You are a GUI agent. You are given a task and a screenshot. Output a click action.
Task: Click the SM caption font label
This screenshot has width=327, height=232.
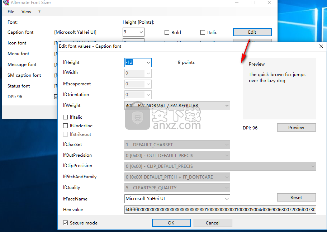tap(24, 75)
